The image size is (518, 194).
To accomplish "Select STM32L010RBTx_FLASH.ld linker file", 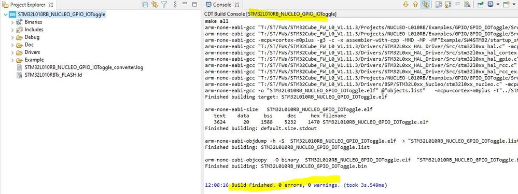I will [x=53, y=75].
